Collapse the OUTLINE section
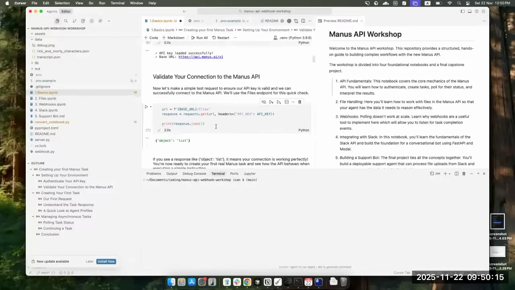Screen dimensions: 515x290 38,163
